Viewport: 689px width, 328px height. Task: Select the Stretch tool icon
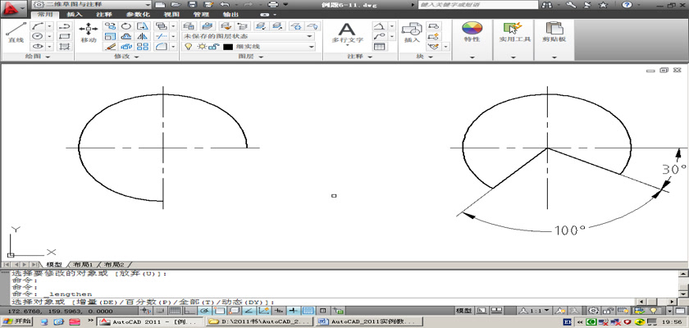143,26
